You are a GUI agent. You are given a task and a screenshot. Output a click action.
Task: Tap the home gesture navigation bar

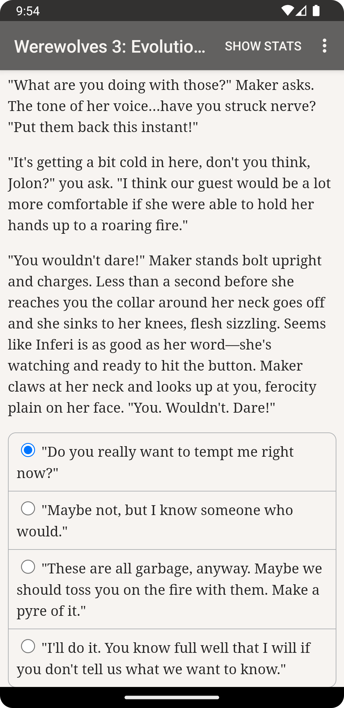[172, 697]
